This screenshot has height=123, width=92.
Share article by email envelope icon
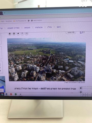pyautogui.click(x=27, y=33)
